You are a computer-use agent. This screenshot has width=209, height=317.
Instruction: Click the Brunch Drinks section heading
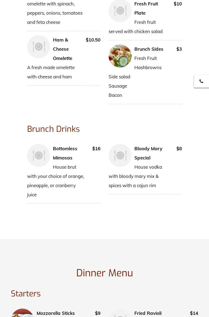point(53,129)
